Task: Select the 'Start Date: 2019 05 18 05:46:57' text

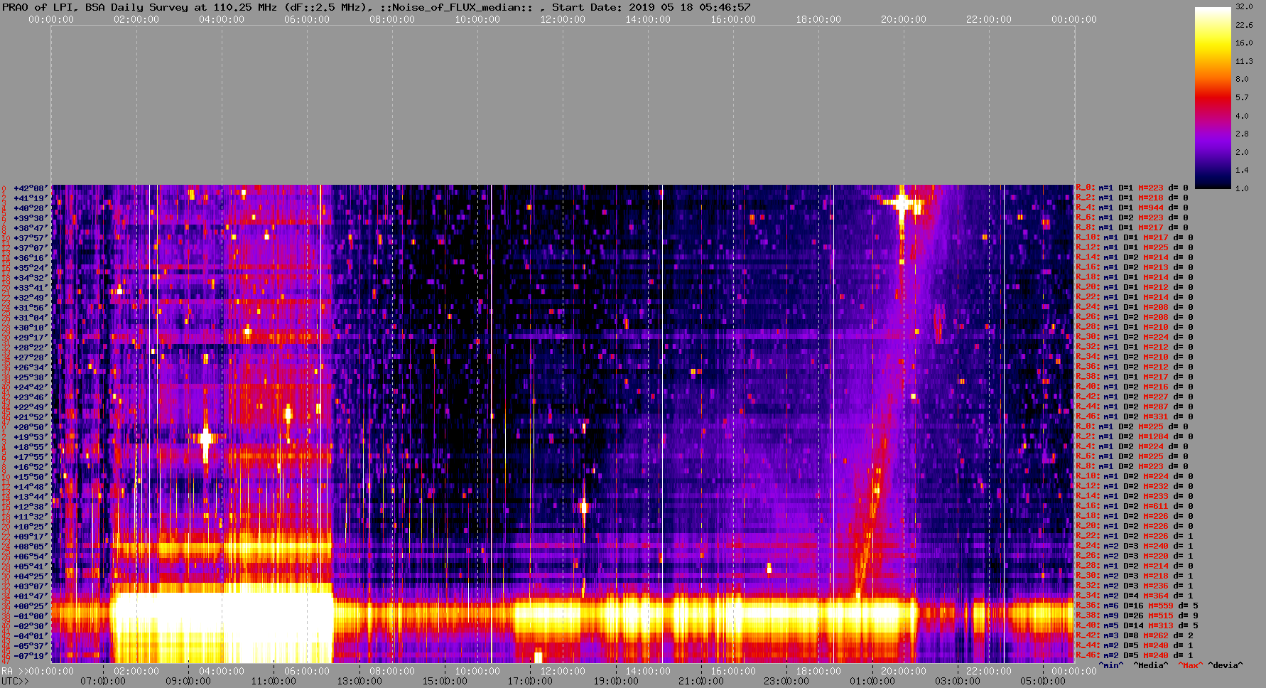Action: pos(651,7)
